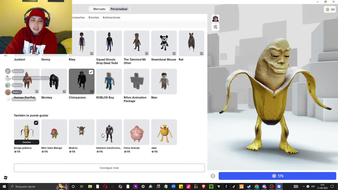Click the También te puede gustar heading
338x190 pixels.
point(31,116)
